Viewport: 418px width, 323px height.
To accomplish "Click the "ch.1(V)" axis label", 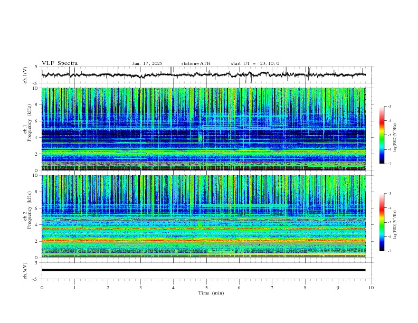I will point(25,75).
